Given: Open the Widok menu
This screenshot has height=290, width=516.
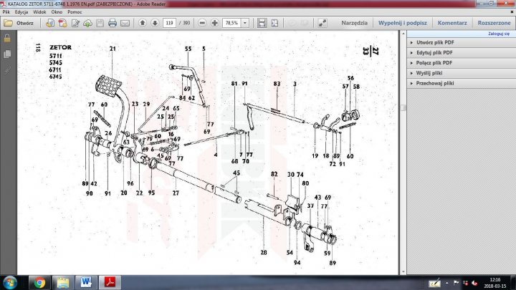Looking at the screenshot, I should click(40, 12).
